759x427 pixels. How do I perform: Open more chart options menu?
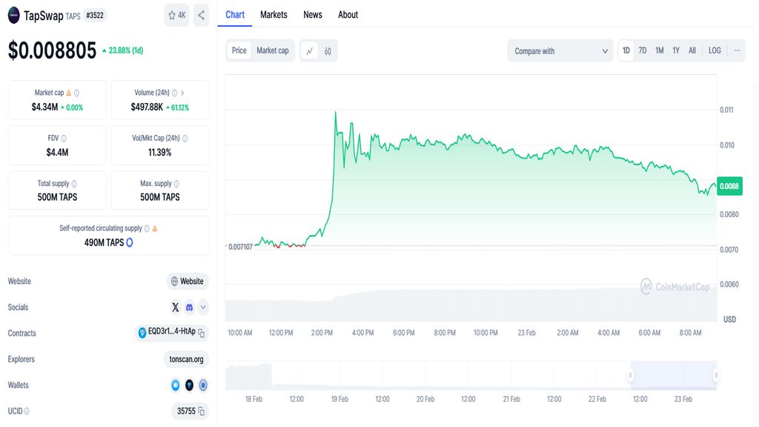[x=737, y=50]
